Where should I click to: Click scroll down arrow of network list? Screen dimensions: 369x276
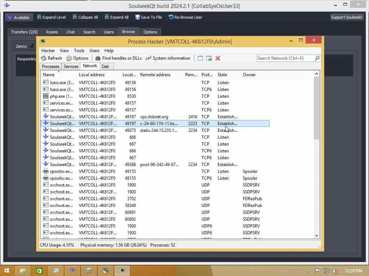point(316,236)
